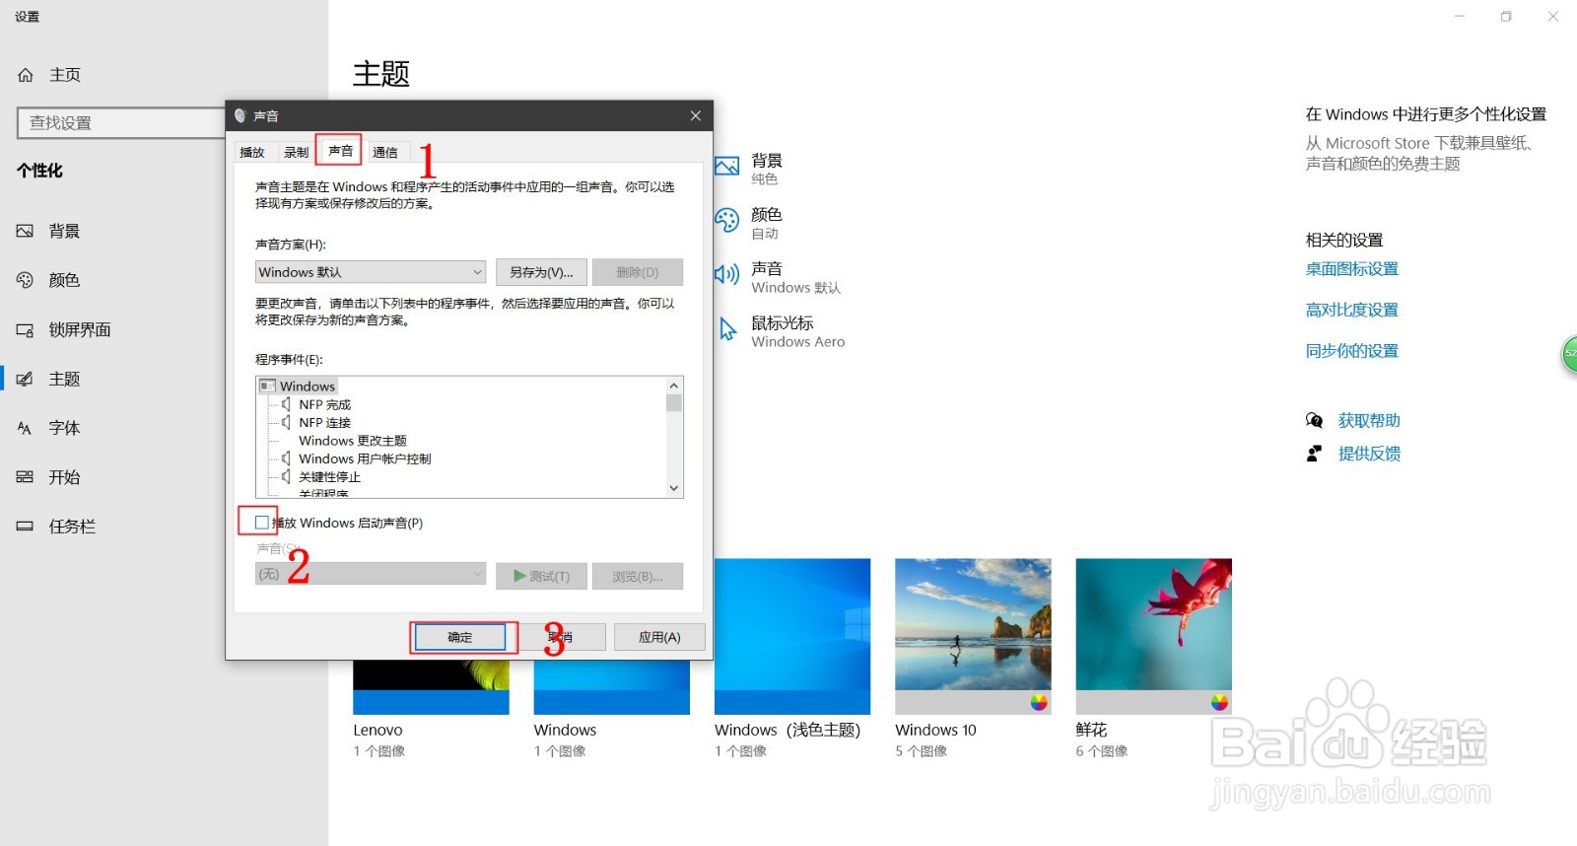
Task: Select NFP 完成 in program events
Action: (325, 404)
